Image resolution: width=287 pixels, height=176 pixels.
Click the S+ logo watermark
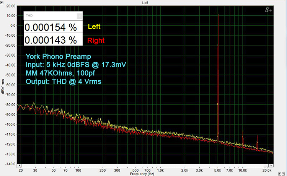(x=269, y=10)
